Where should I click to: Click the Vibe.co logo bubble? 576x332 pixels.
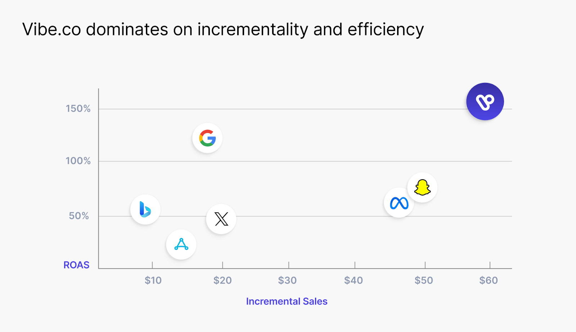pyautogui.click(x=485, y=102)
